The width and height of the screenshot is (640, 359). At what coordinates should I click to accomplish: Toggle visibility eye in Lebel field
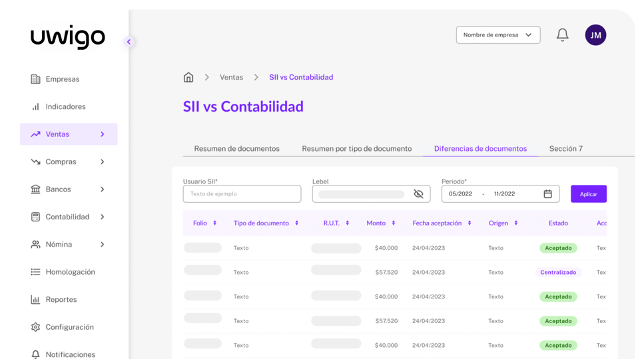(418, 194)
